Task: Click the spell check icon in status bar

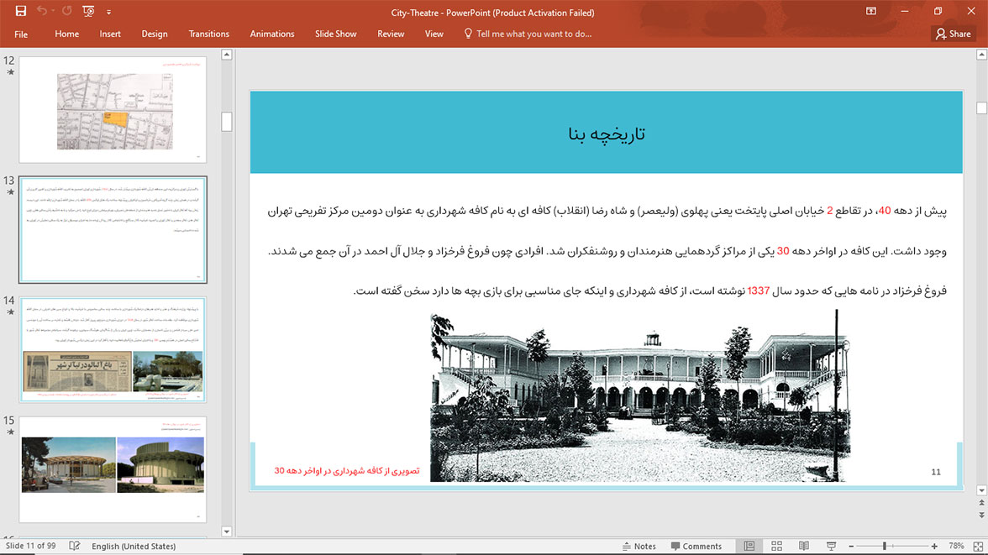Action: (x=74, y=546)
